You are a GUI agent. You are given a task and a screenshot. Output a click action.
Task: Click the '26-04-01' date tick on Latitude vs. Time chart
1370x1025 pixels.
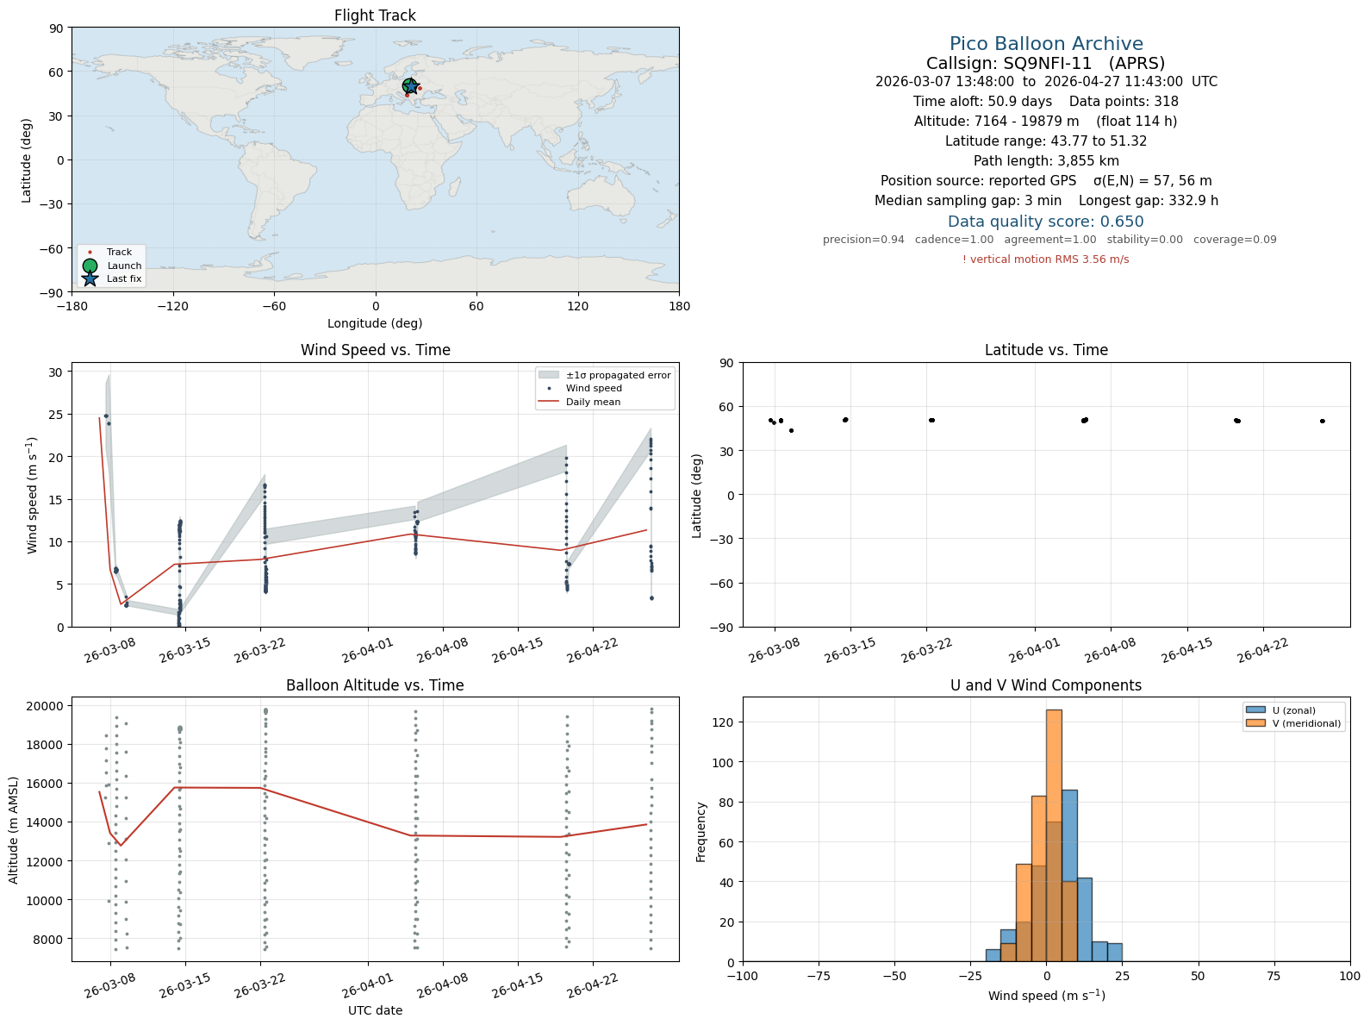click(x=1035, y=651)
